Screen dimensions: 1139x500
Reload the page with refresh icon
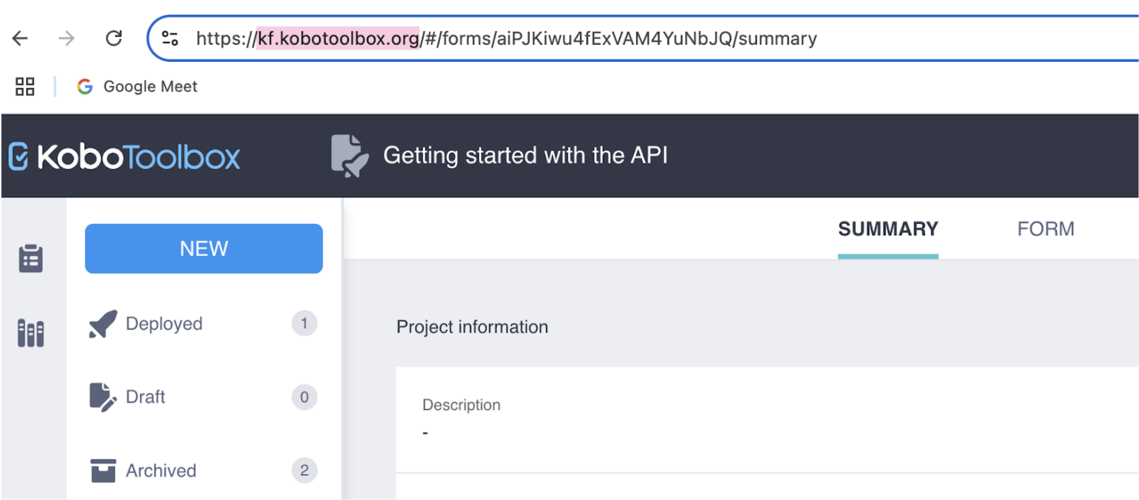pyautogui.click(x=114, y=38)
